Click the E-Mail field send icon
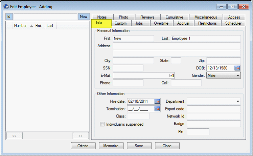This screenshot has width=253, height=156. click(171, 76)
